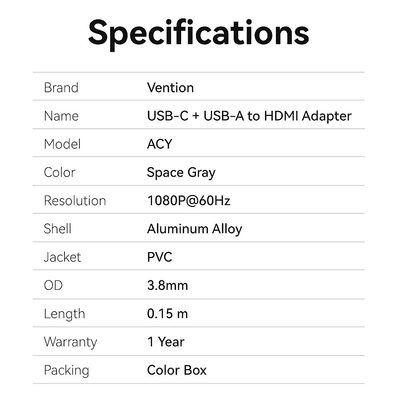Click the 1 Year warranty value
Screen dimensions: 397x397
point(166,342)
